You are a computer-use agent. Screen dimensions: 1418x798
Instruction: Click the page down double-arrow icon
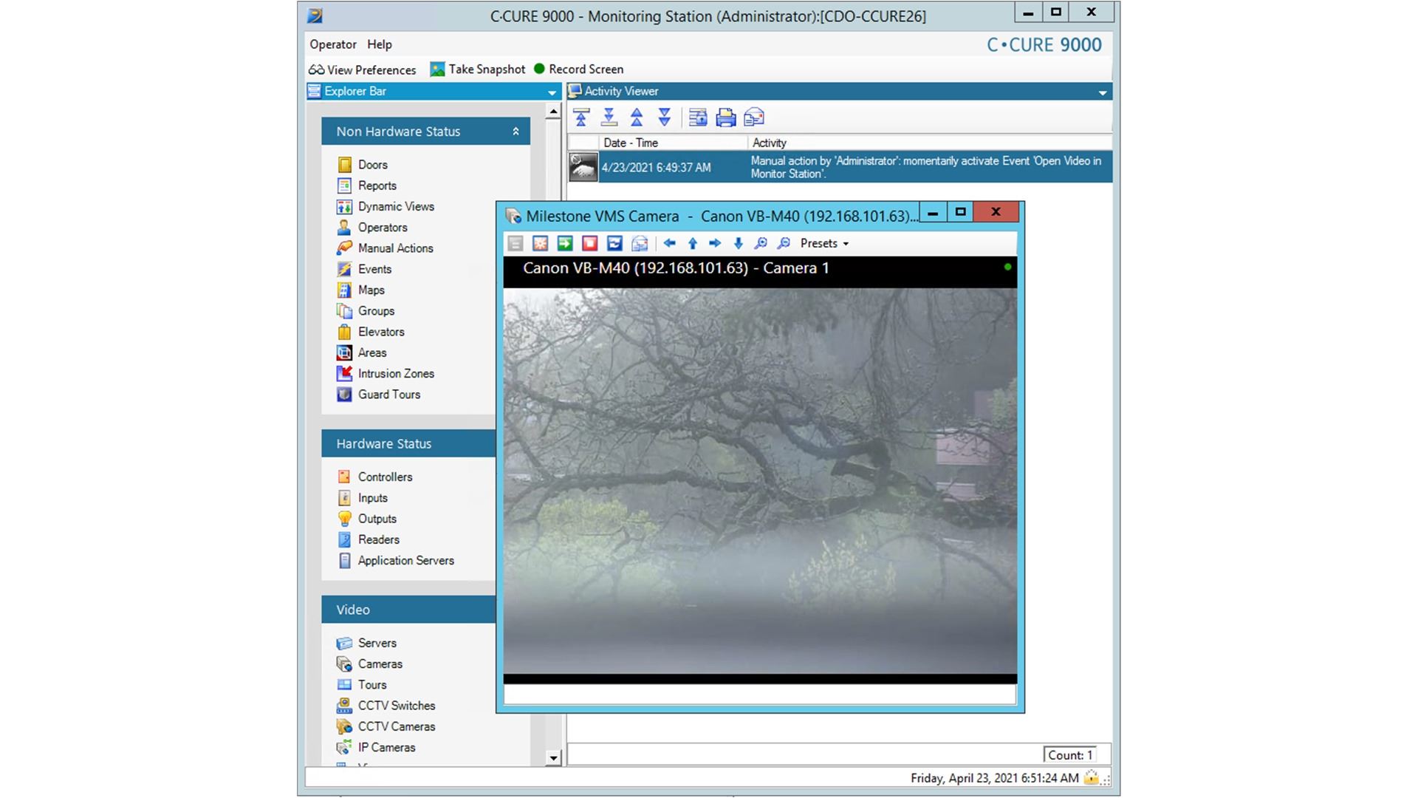pos(664,117)
